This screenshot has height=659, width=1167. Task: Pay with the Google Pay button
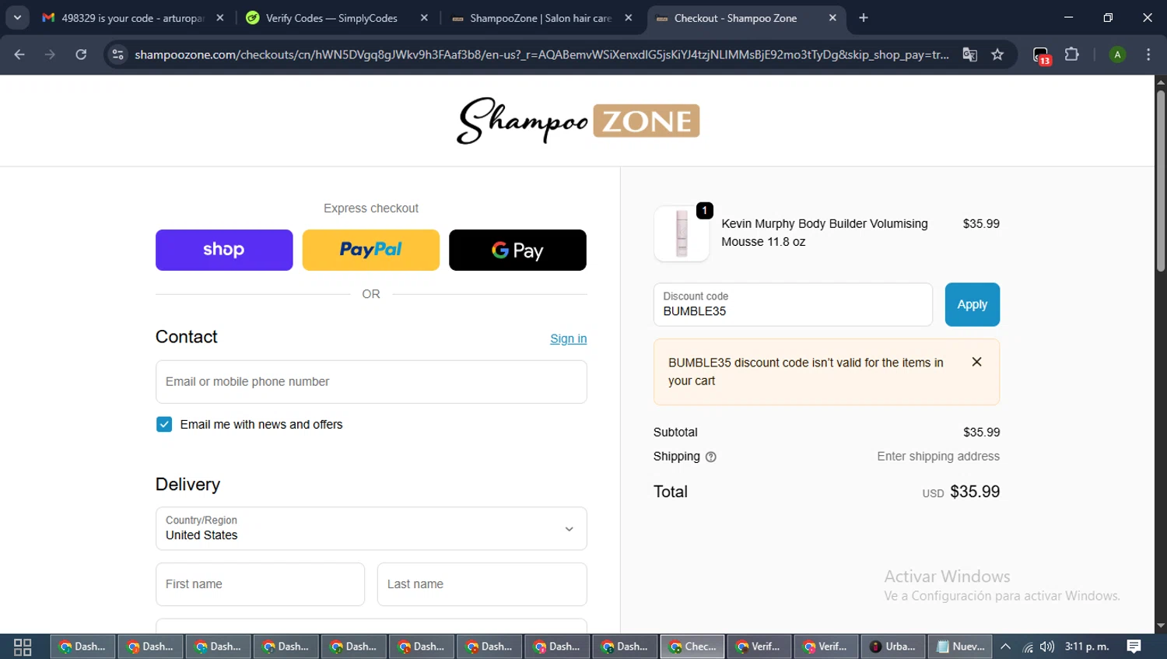click(517, 250)
